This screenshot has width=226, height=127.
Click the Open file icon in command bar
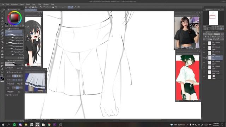click(33, 7)
